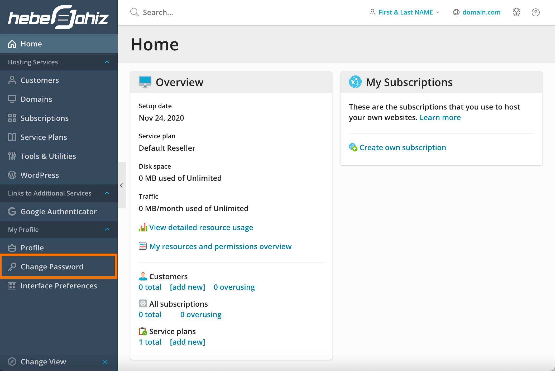Viewport: 555px width, 371px height.
Task: Click the bar chart resource usage icon
Action: (143, 227)
